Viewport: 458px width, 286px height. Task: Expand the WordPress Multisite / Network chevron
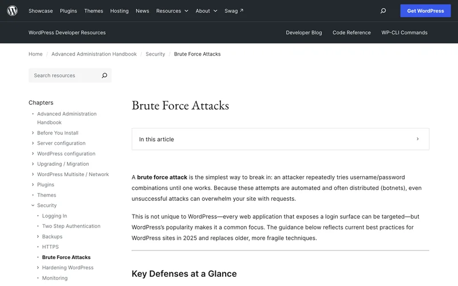click(x=33, y=174)
